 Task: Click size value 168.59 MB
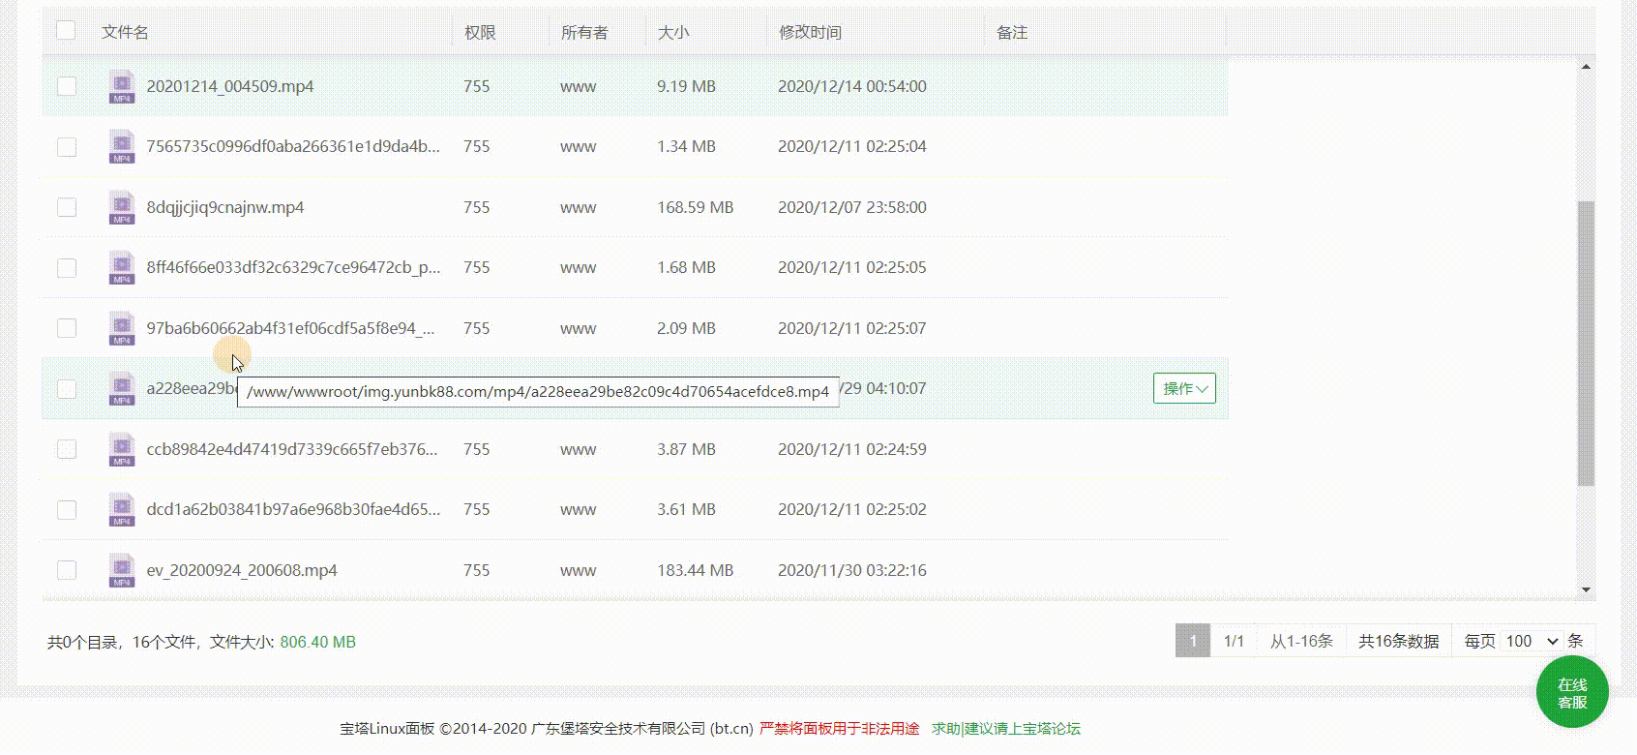696,207
